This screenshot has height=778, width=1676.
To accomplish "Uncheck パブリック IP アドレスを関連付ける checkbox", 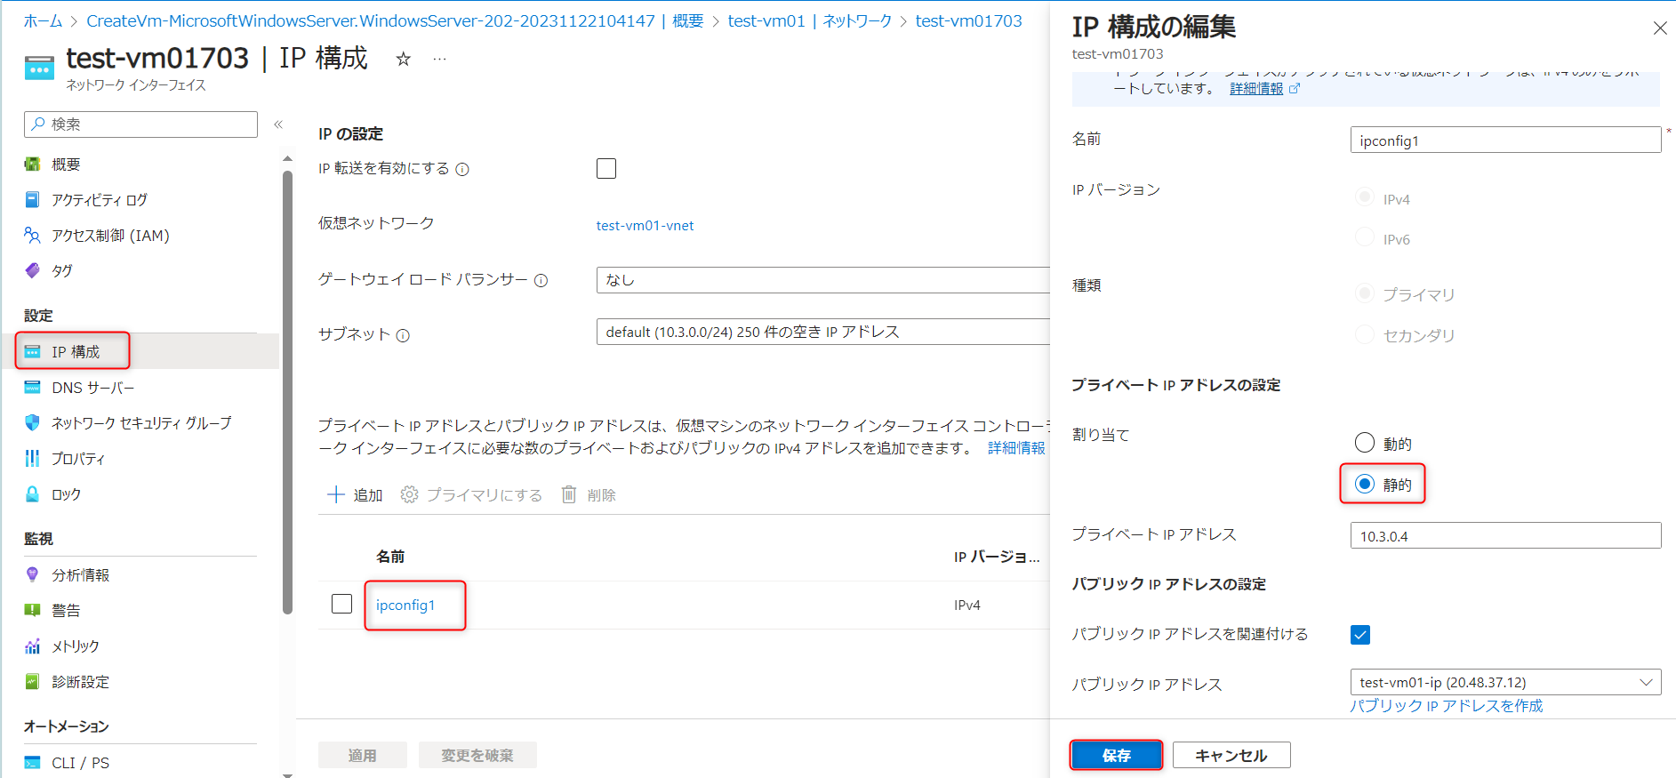I will [1360, 634].
